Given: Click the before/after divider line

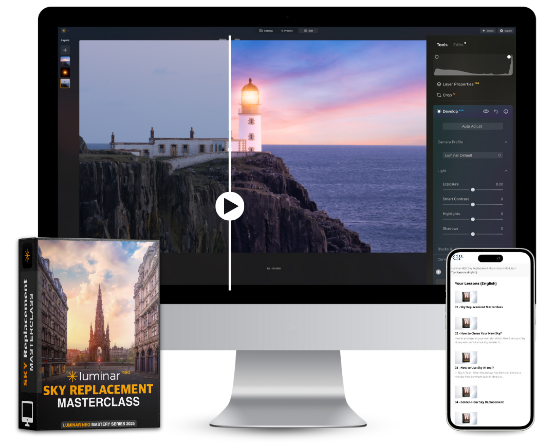Looking at the screenshot, I should click(230, 163).
